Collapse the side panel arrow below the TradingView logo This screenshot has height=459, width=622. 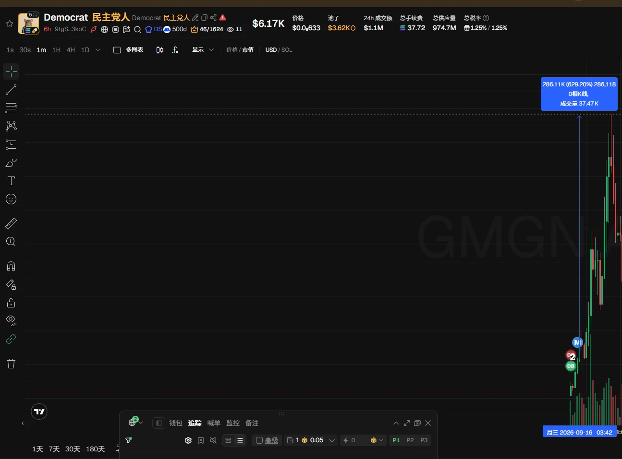tap(23, 424)
